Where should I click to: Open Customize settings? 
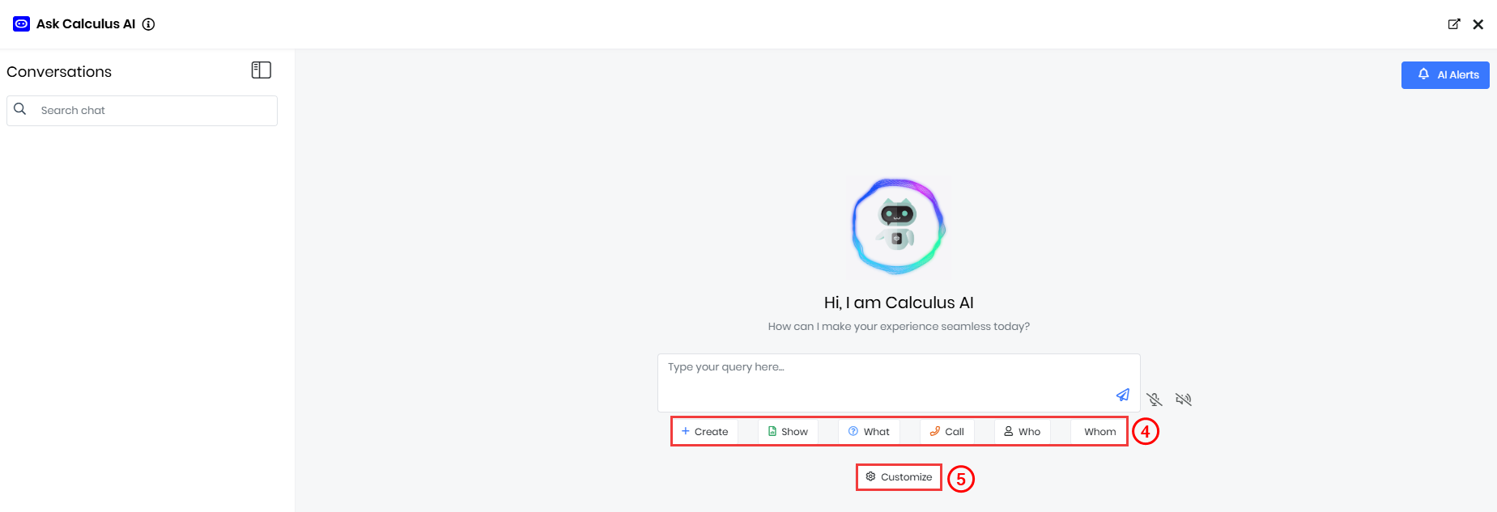coord(899,477)
